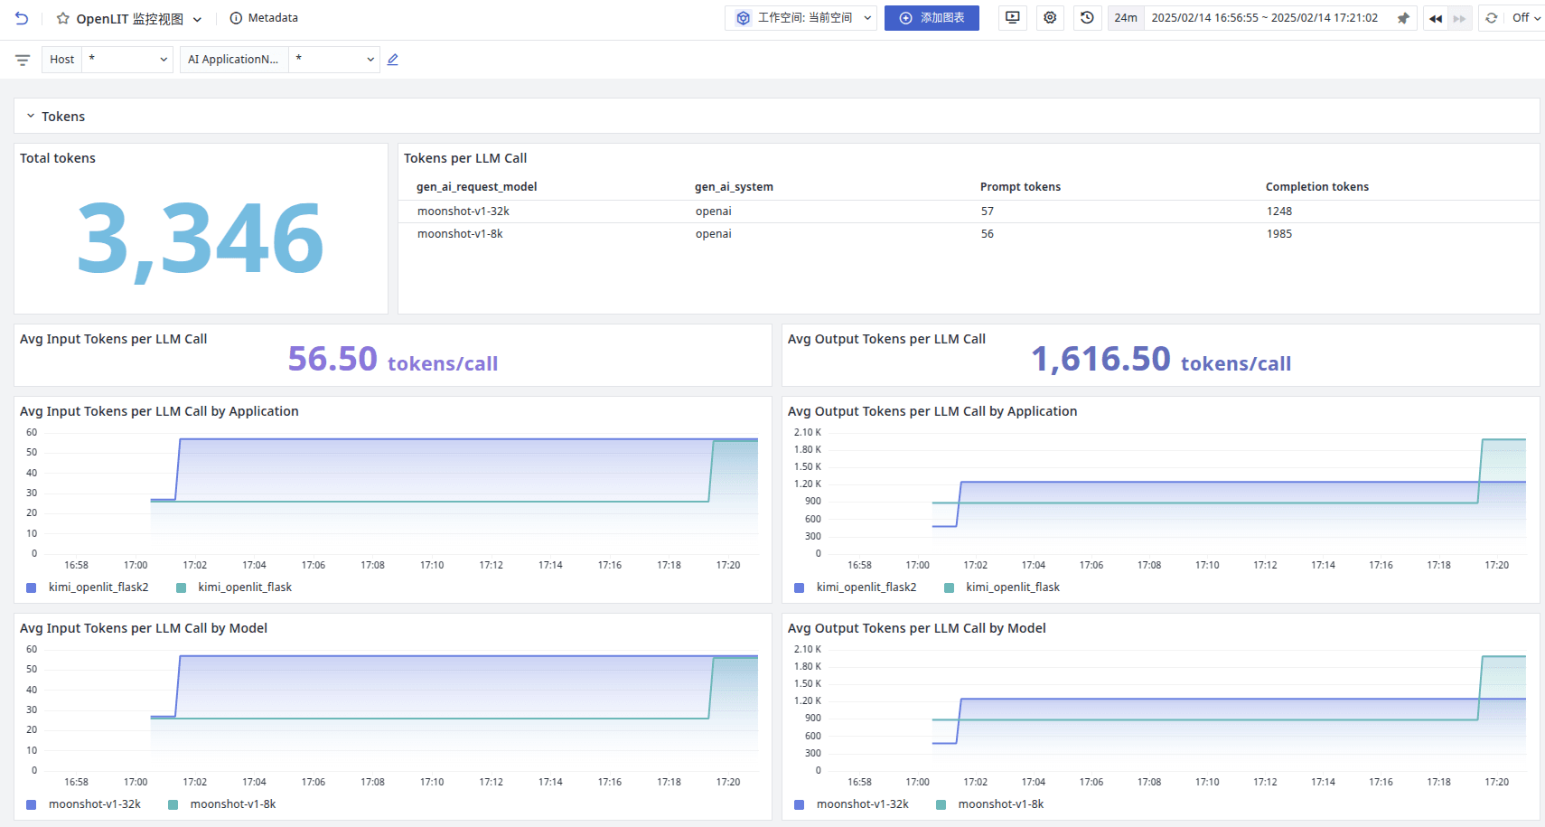Image resolution: width=1545 pixels, height=827 pixels.
Task: Click the back arrow icon
Action: 22,18
